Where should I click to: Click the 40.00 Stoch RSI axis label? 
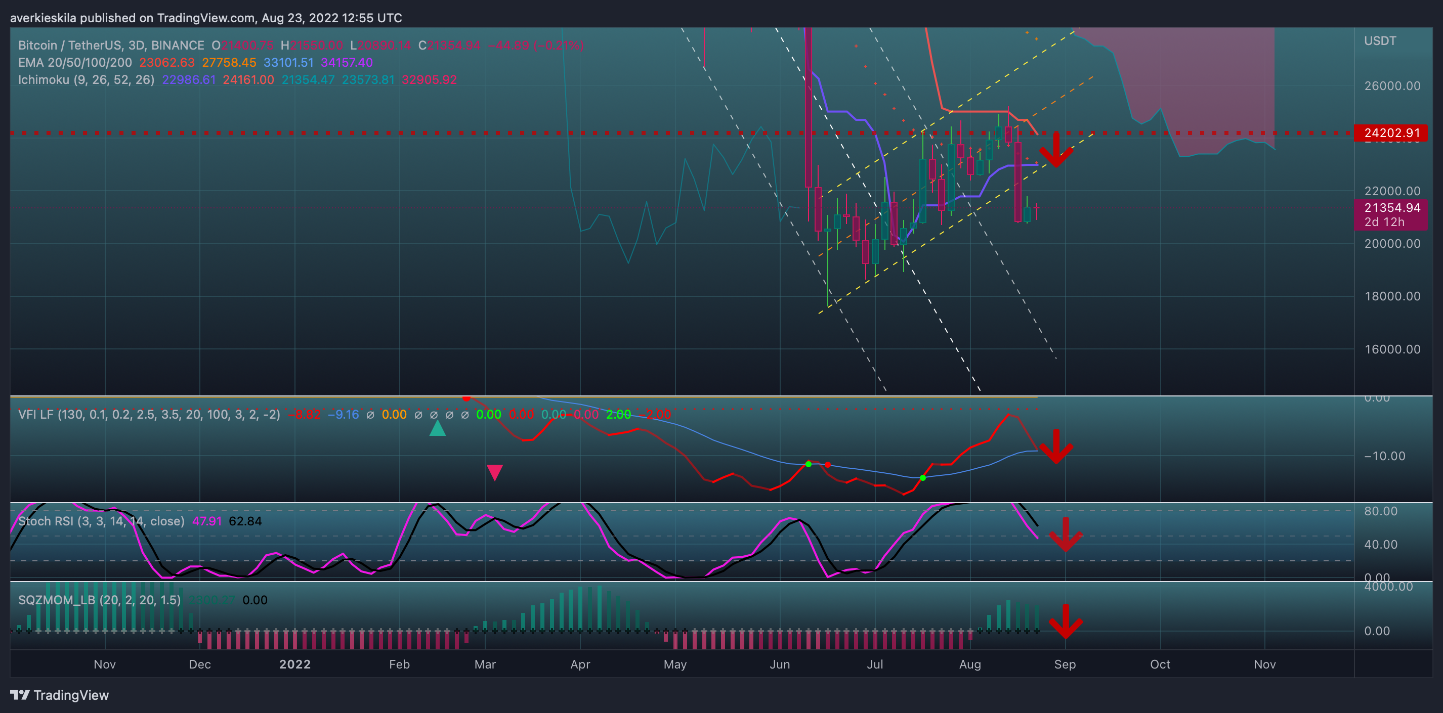pos(1380,545)
